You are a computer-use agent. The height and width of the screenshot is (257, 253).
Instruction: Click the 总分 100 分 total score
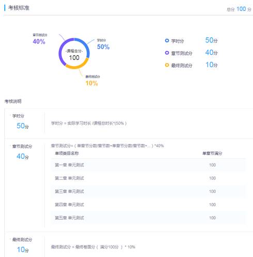(x=239, y=9)
